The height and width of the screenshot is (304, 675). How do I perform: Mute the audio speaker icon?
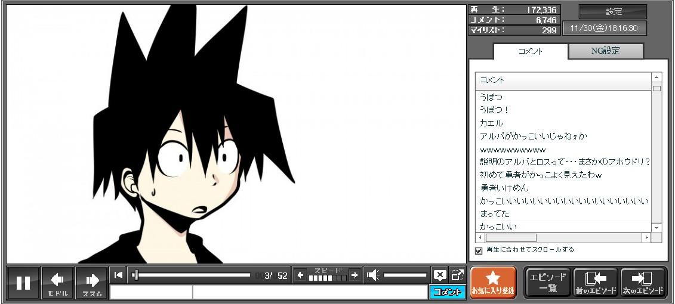tap(372, 275)
